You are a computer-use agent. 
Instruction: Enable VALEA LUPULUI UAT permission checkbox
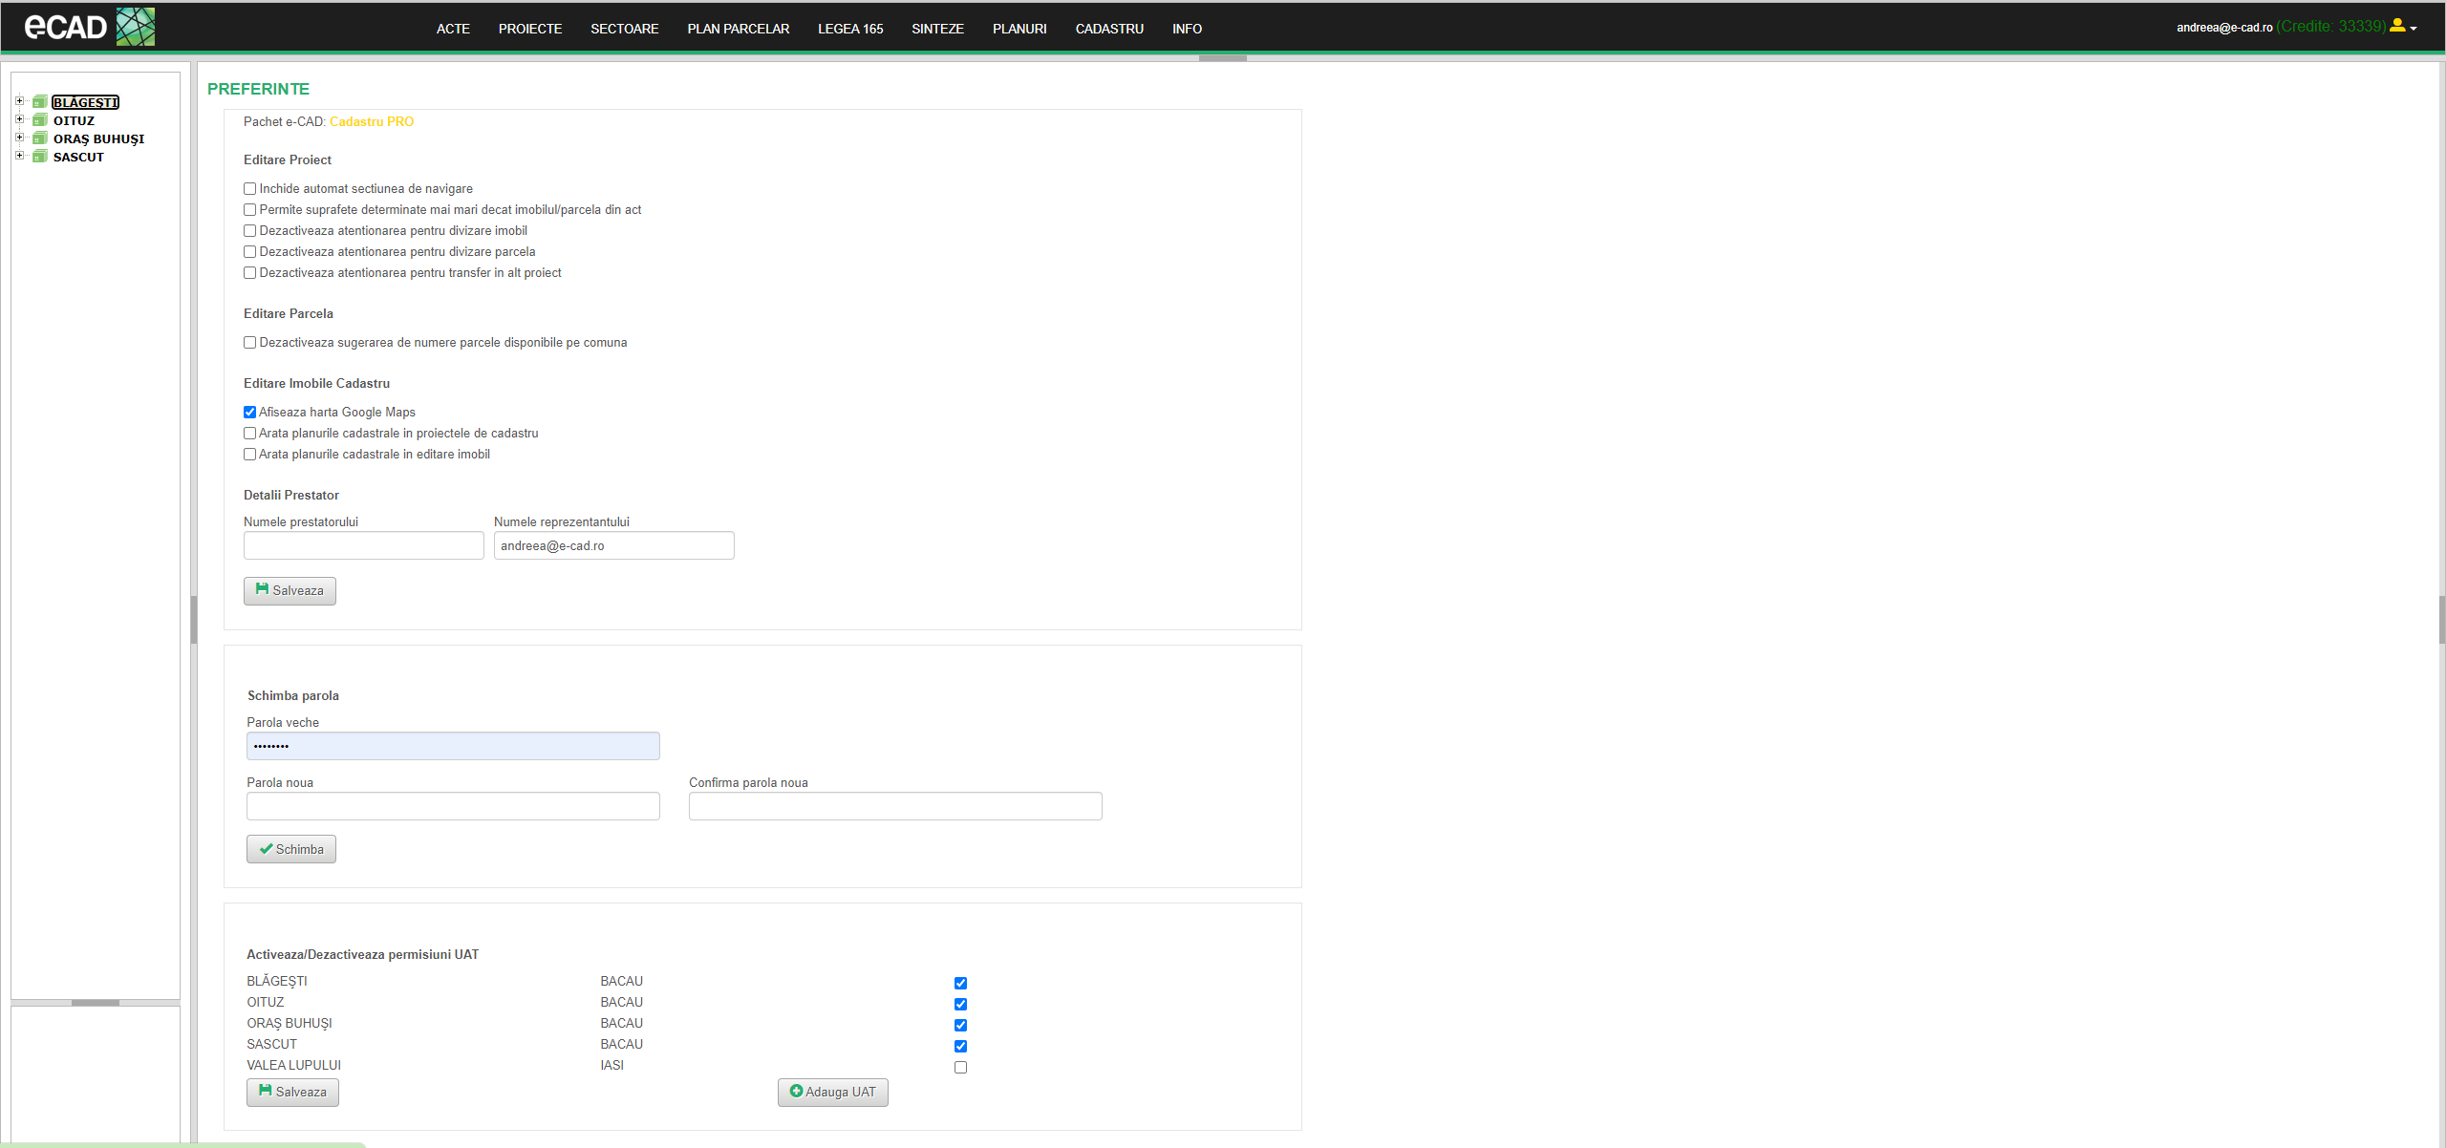click(x=960, y=1067)
